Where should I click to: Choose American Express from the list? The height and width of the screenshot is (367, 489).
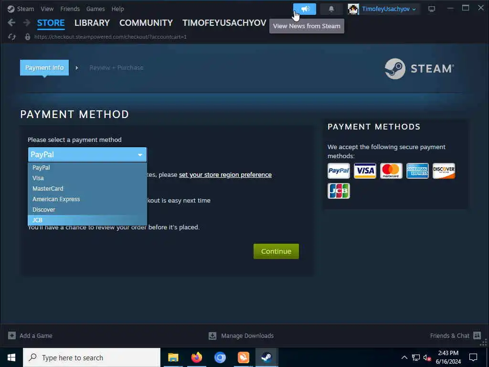(87, 199)
